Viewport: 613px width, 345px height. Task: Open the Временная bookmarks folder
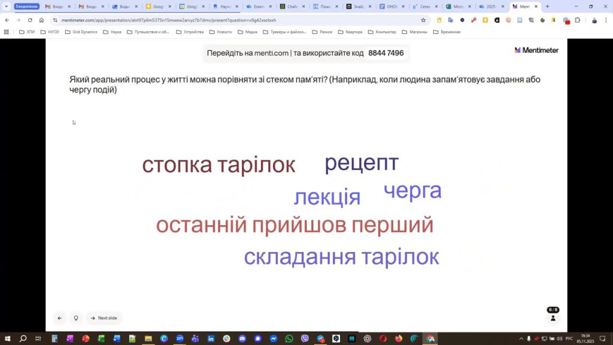pos(447,32)
